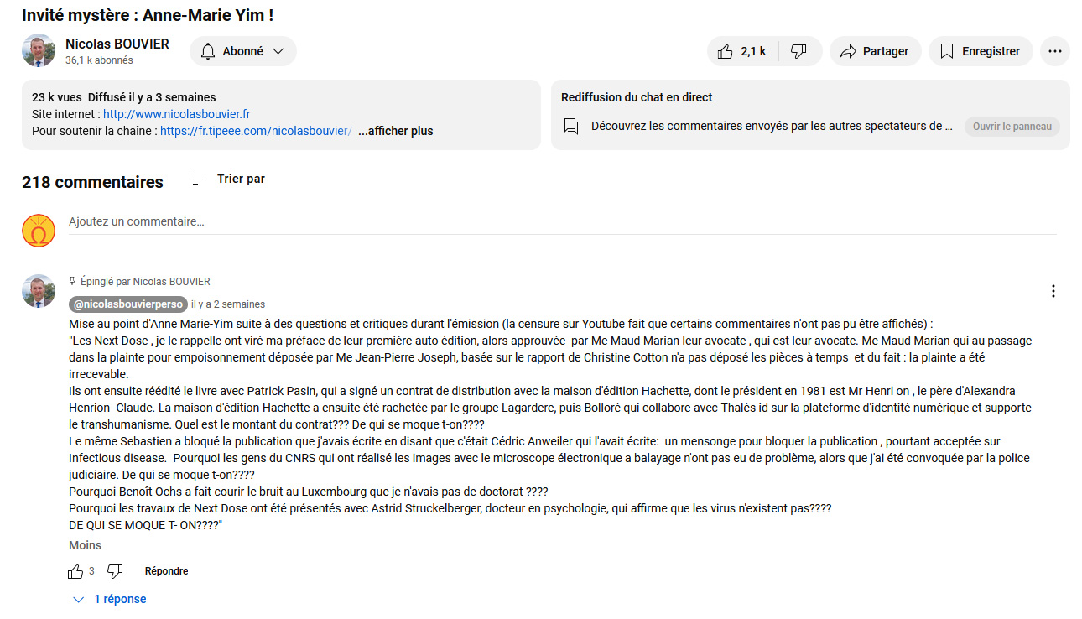Click Nicolas BOUVIER channel avatar beside title
The height and width of the screenshot is (619, 1082).
point(39,51)
